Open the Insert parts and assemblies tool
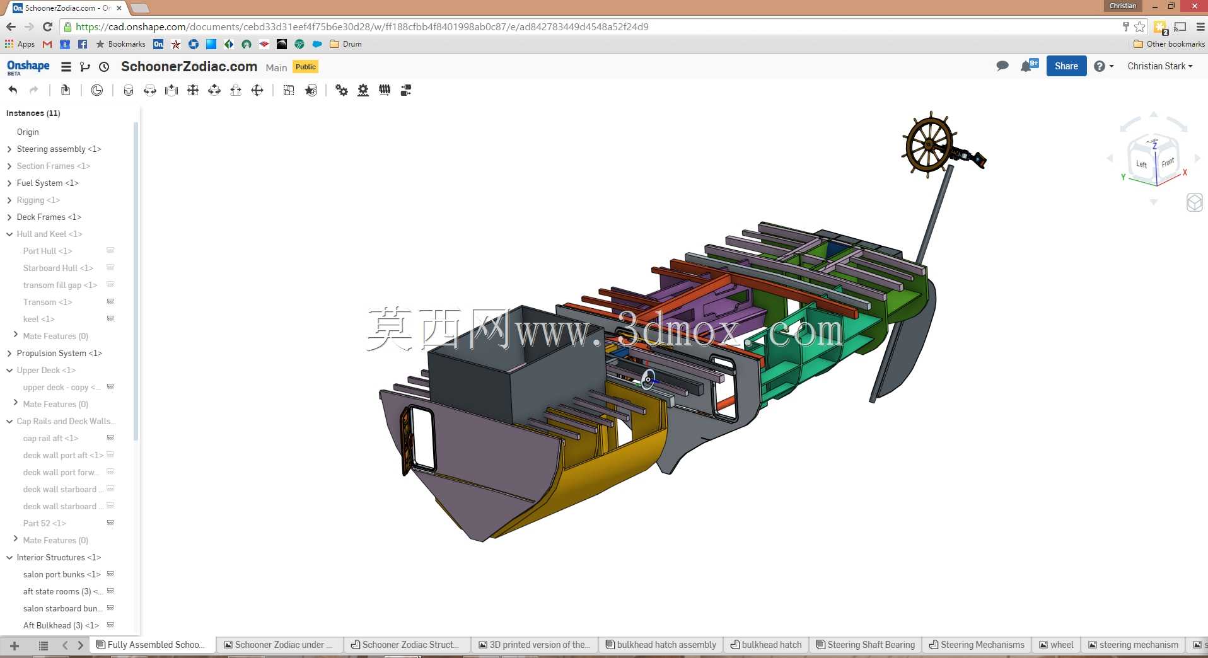1208x658 pixels. point(66,90)
